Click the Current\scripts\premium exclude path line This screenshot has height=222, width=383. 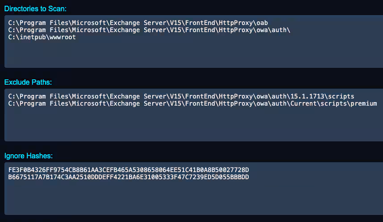[192, 104]
